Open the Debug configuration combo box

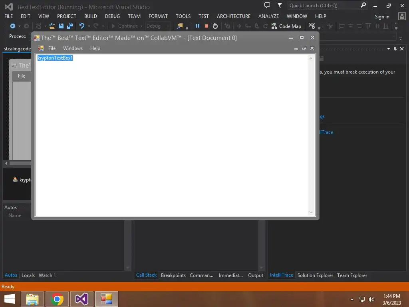point(158,26)
